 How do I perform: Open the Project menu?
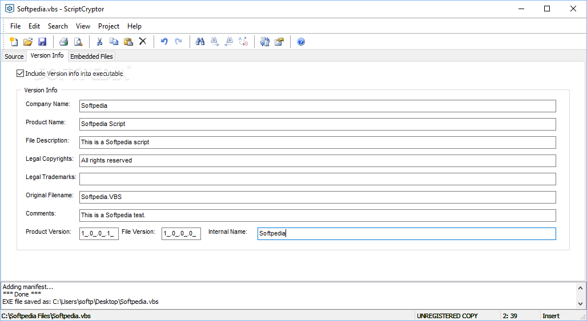[108, 26]
